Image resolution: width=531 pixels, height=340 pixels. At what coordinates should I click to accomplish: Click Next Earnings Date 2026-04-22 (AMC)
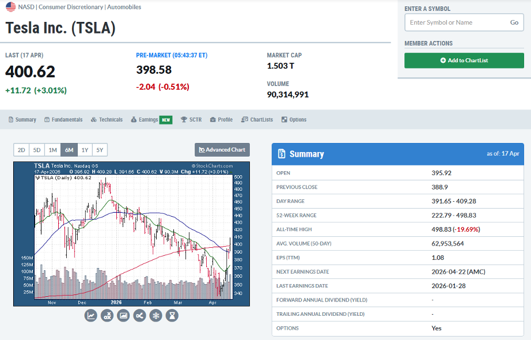click(x=458, y=272)
